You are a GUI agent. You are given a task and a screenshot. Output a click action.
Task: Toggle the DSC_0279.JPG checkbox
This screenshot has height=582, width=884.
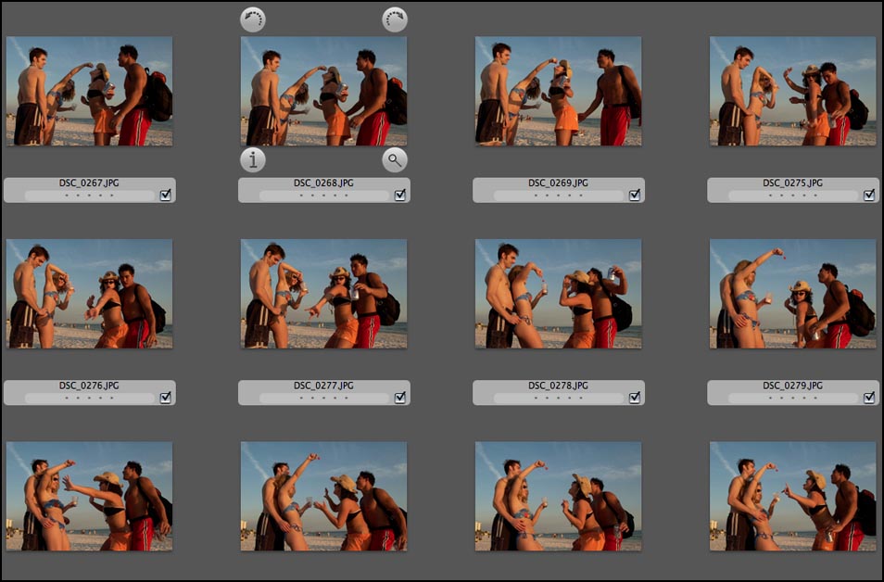[869, 398]
